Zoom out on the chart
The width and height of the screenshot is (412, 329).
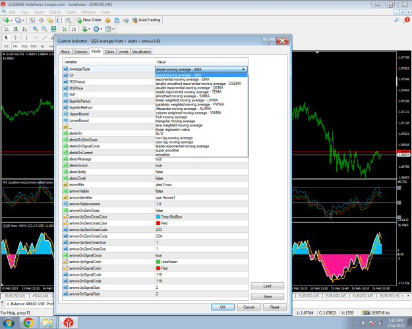tap(44, 29)
